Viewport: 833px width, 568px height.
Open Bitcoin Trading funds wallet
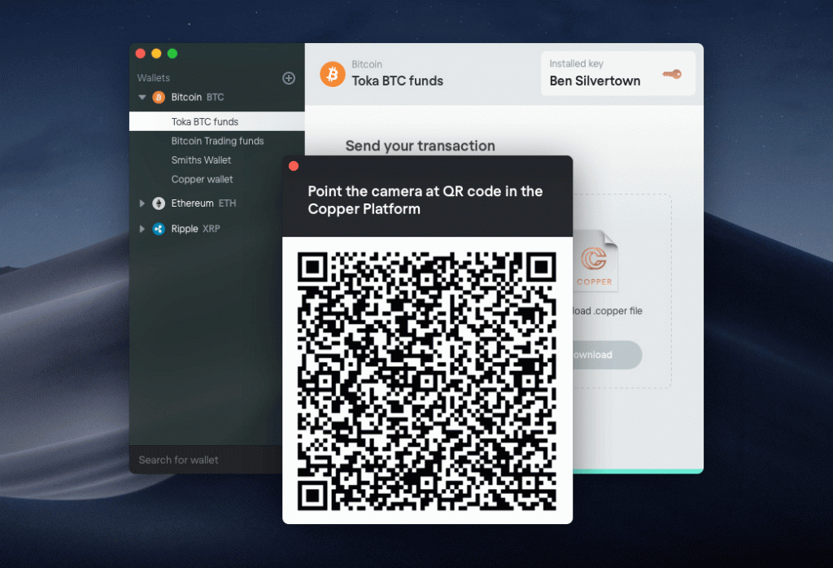tap(217, 141)
